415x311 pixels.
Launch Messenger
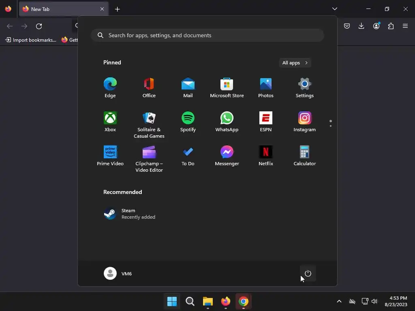pyautogui.click(x=227, y=156)
